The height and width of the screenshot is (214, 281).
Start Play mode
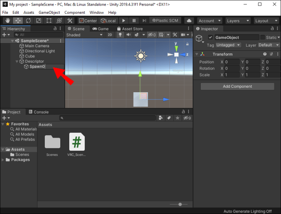[x=124, y=21]
